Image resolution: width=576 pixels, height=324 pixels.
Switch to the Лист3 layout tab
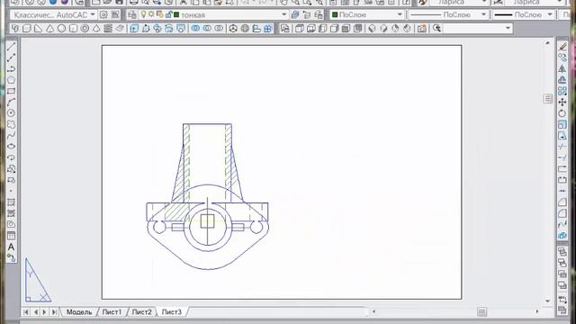coord(172,312)
